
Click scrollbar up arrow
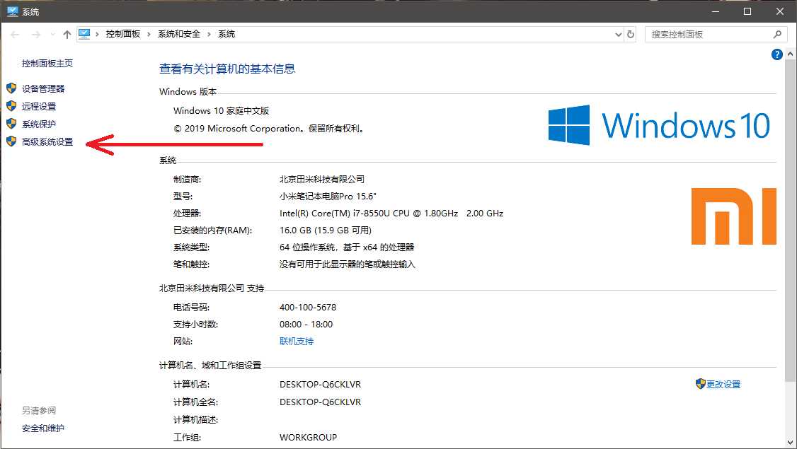tap(790, 53)
